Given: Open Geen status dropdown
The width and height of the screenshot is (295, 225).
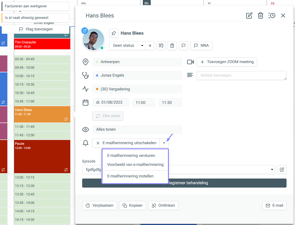Looking at the screenshot, I should pyautogui.click(x=127, y=46).
